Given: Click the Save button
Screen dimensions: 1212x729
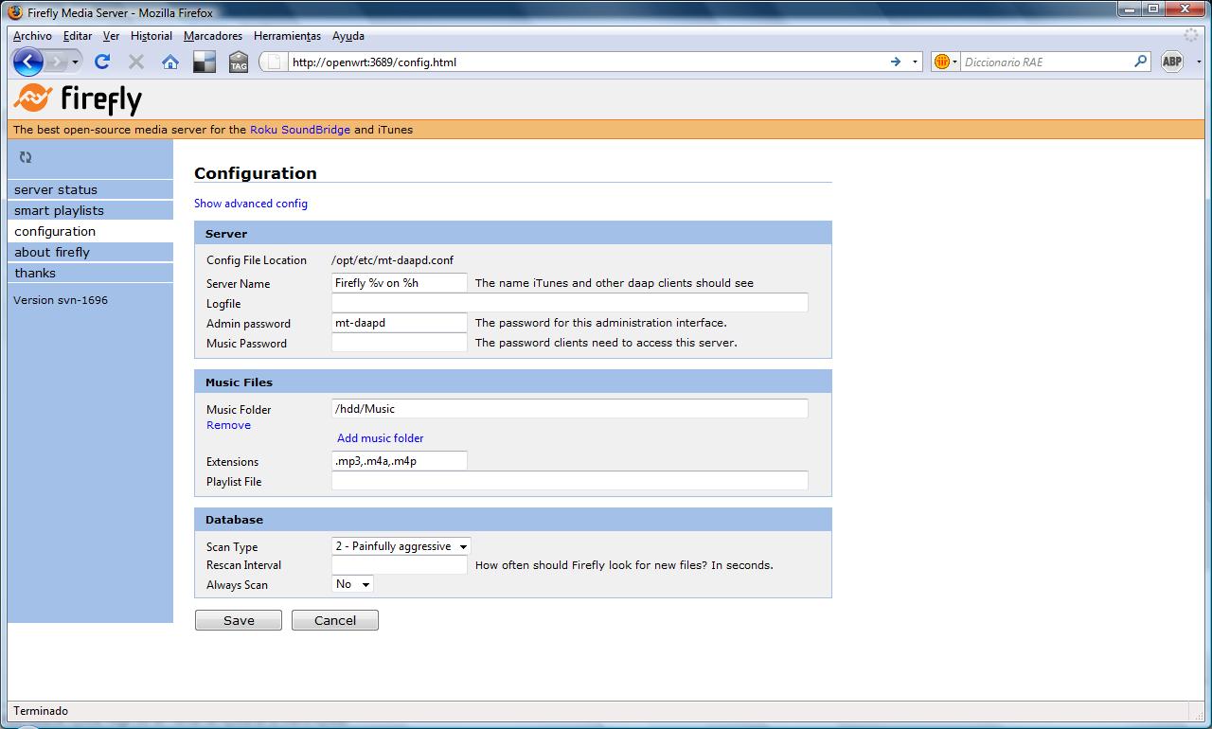Looking at the screenshot, I should point(239,620).
